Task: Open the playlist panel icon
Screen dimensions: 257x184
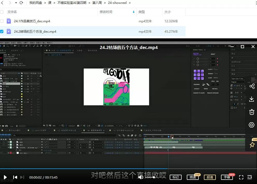Action: coord(250,177)
